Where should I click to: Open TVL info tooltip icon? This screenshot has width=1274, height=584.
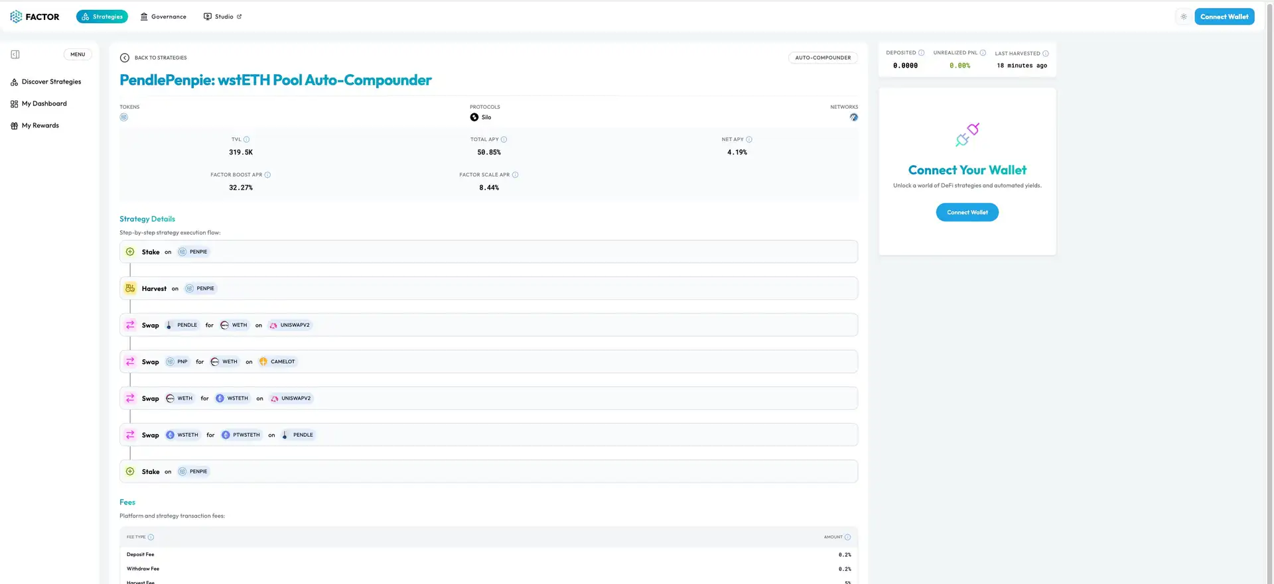point(247,139)
